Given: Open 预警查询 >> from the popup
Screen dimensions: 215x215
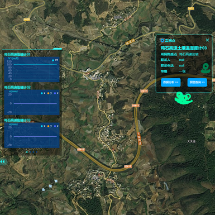Looking at the screenshot, I should (x=197, y=82).
